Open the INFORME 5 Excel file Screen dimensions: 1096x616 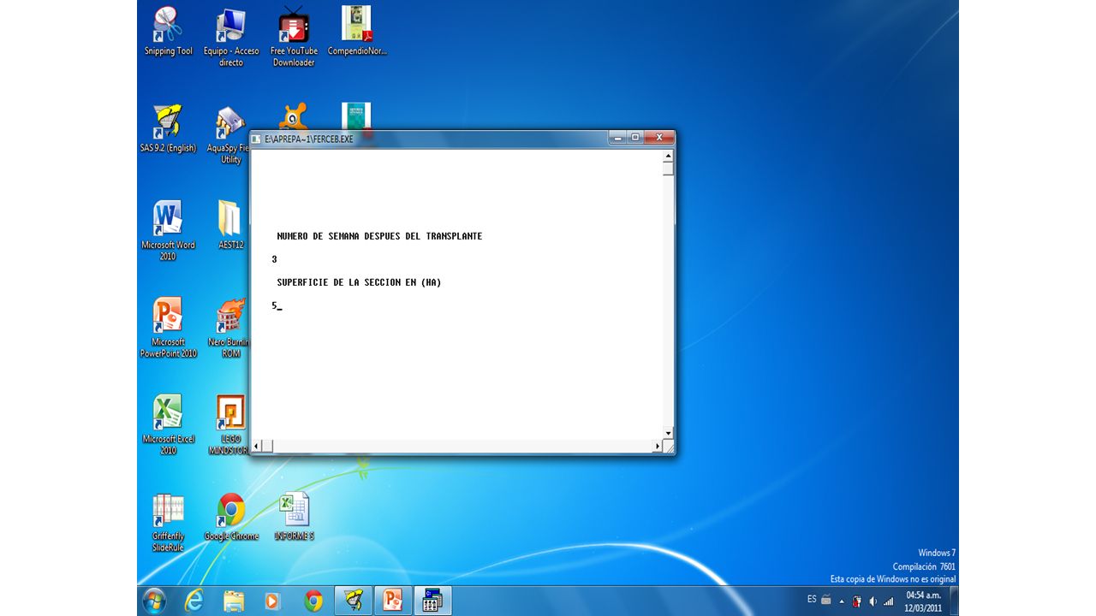click(x=294, y=517)
